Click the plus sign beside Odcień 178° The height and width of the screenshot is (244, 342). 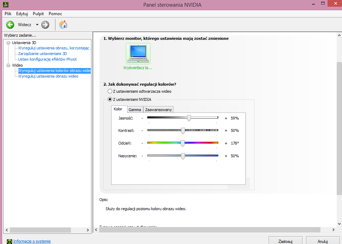226,144
